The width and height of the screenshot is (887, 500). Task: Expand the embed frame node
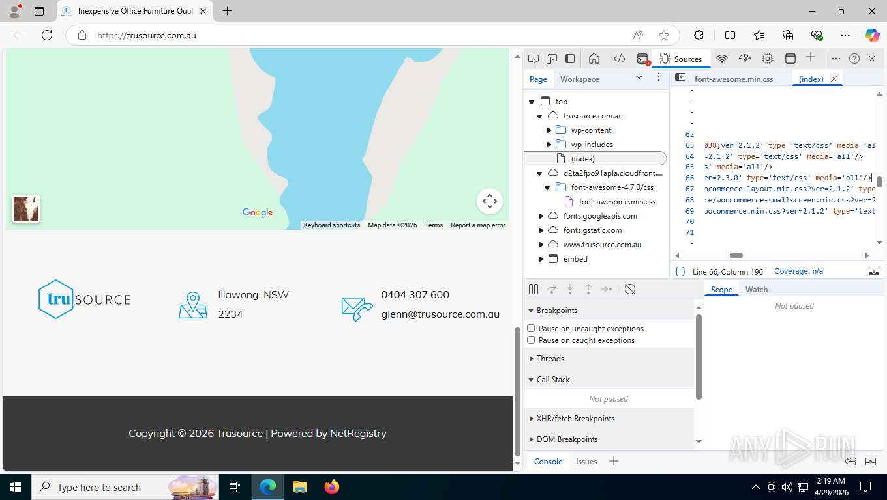[541, 259]
